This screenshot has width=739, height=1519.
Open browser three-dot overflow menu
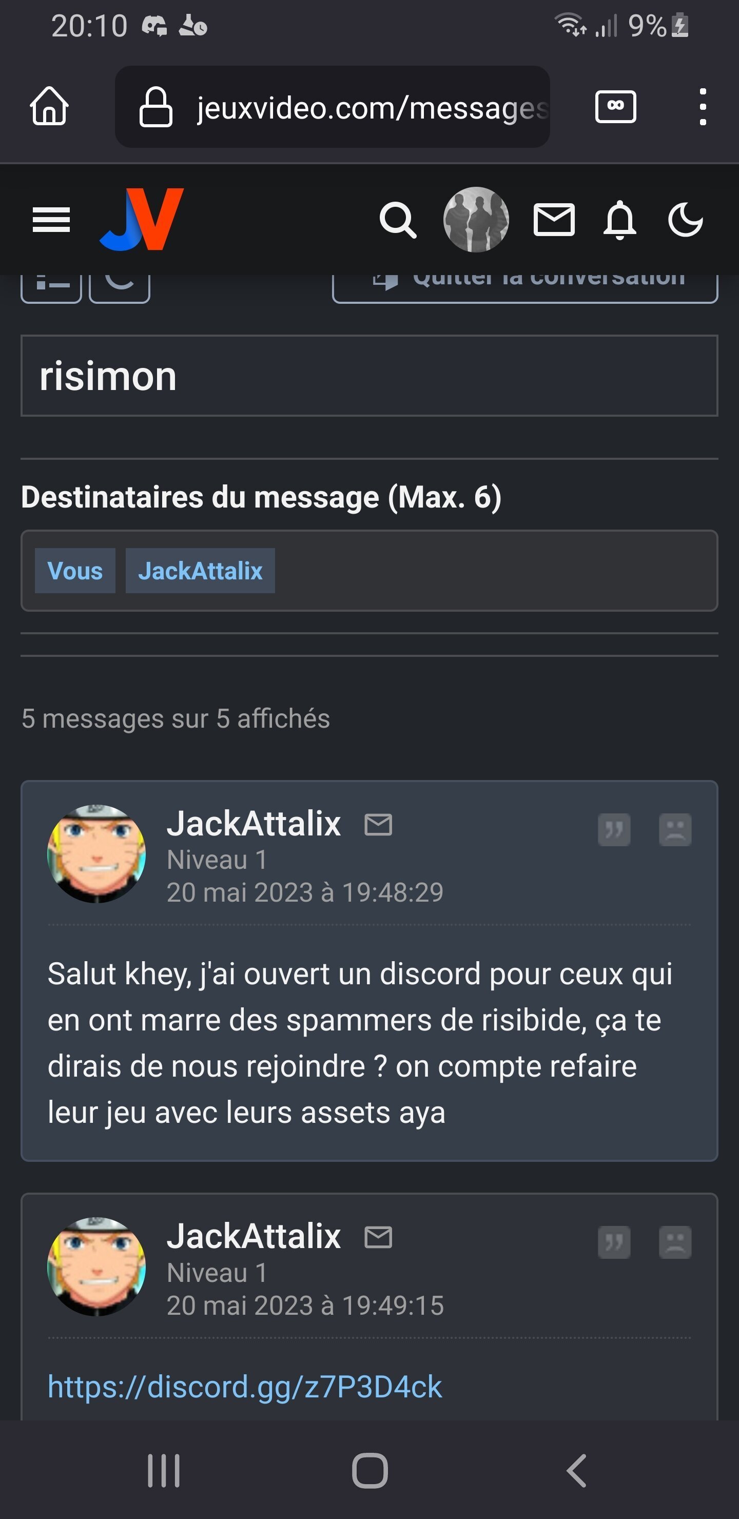coord(703,107)
